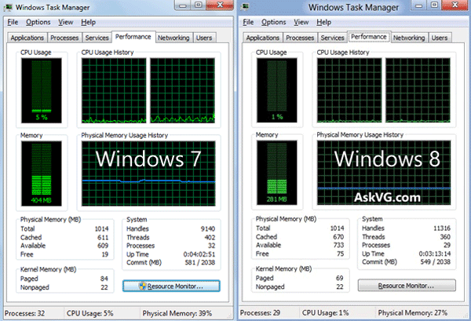Click Processes value 32 in Windows 7 System group

click(x=212, y=246)
